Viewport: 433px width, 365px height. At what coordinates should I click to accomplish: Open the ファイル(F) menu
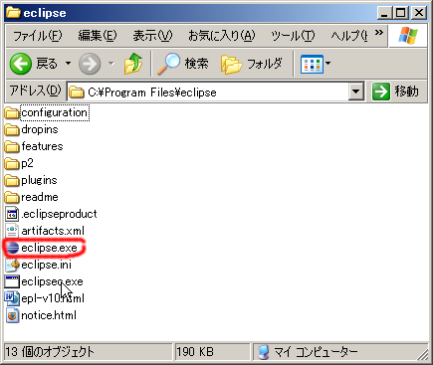tap(38, 35)
